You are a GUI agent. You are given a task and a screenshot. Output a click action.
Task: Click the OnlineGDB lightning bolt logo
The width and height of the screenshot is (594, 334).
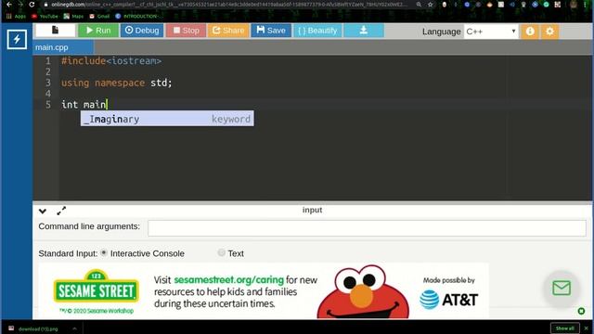pos(17,39)
